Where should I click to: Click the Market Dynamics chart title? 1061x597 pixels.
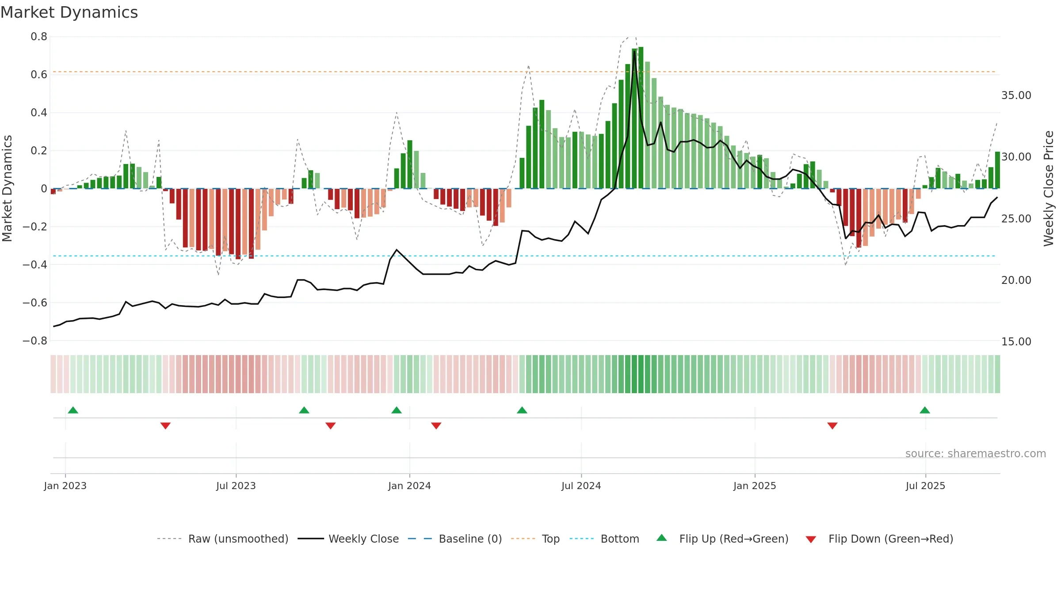point(69,12)
